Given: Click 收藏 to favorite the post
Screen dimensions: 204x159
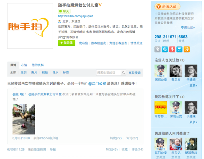Looking at the screenshot, I should (125, 150).
